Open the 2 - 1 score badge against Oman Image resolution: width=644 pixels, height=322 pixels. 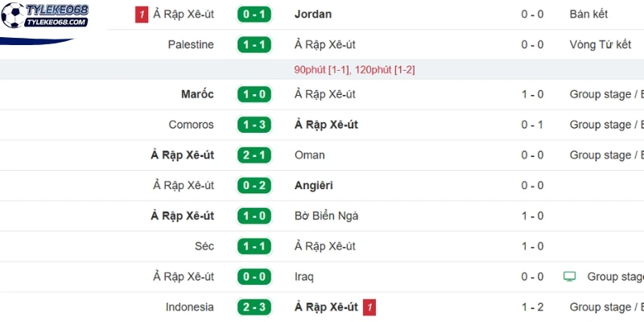254,155
